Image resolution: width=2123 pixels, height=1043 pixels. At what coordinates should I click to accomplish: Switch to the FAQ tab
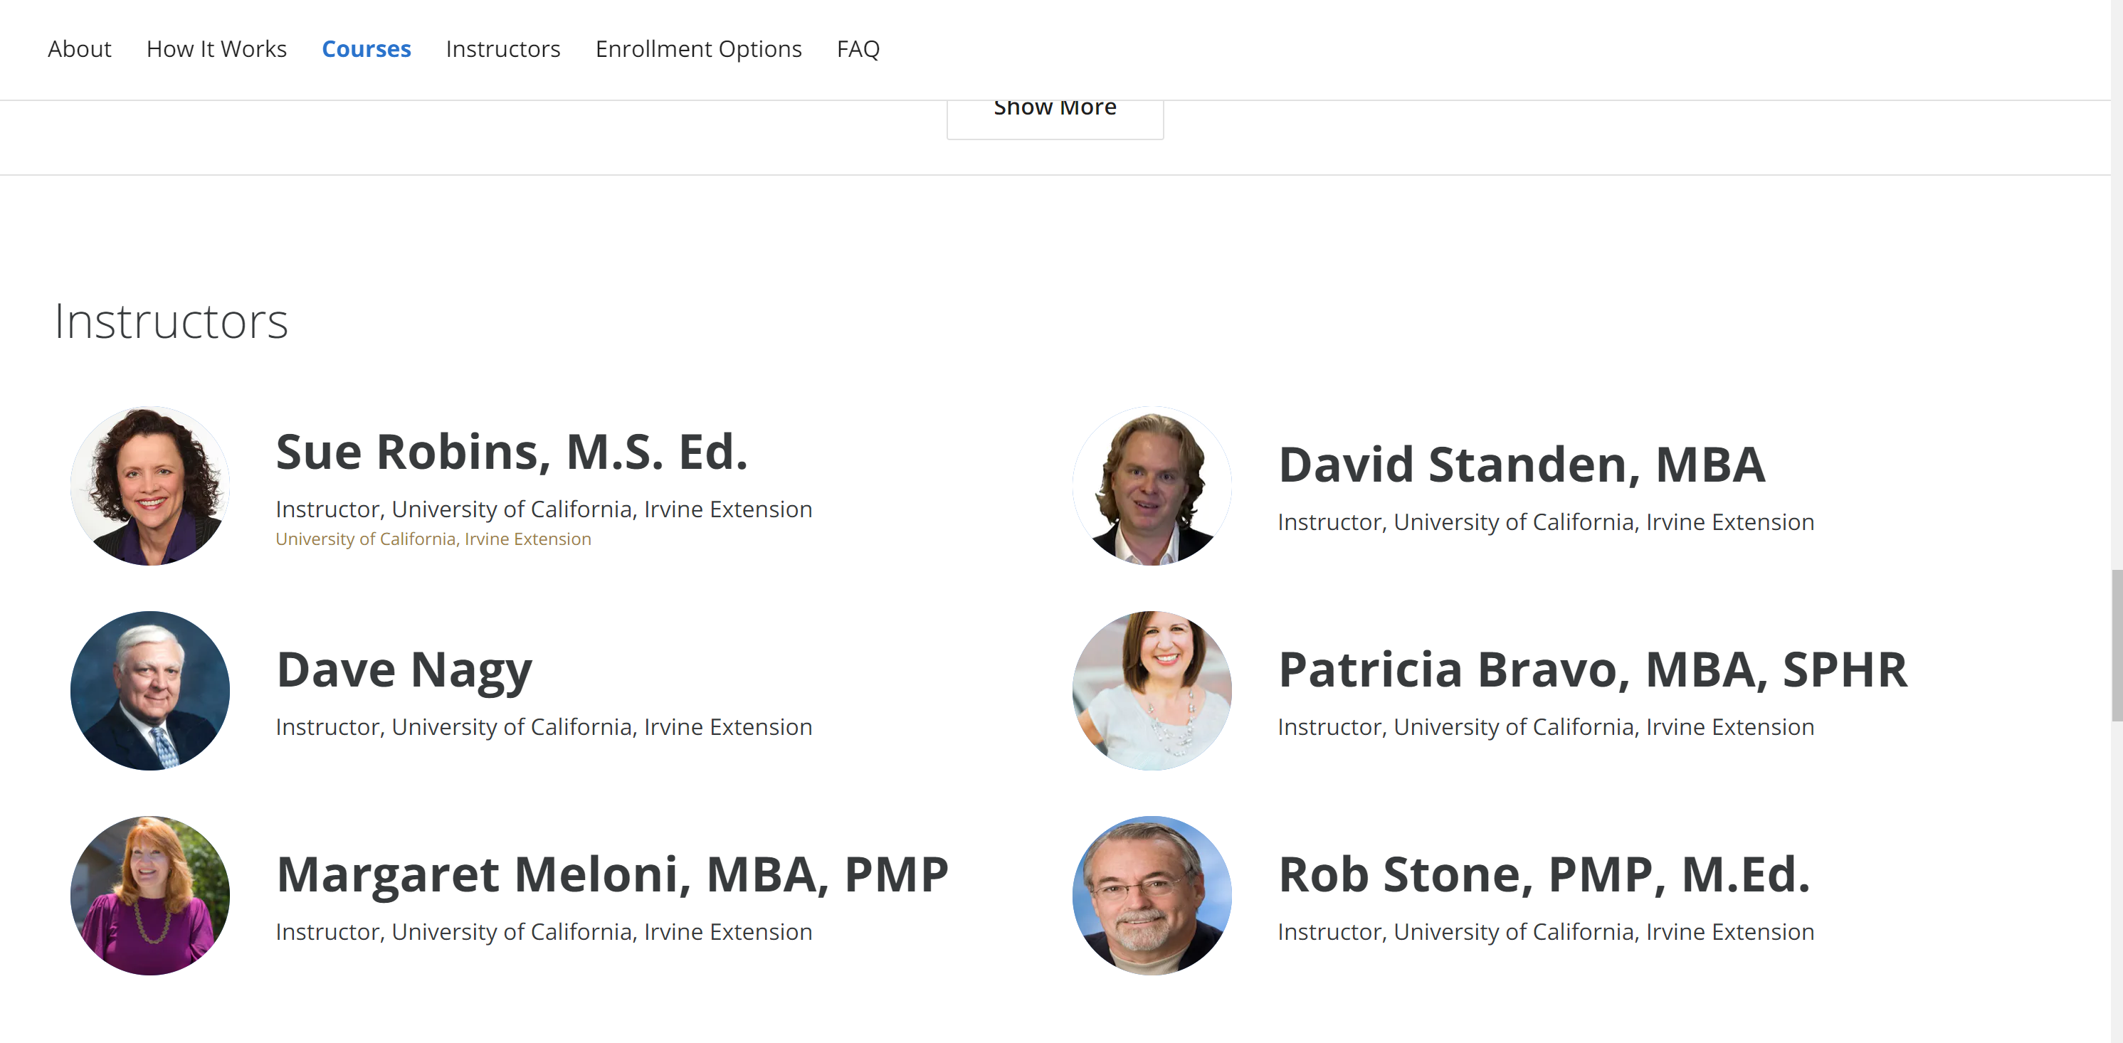858,49
